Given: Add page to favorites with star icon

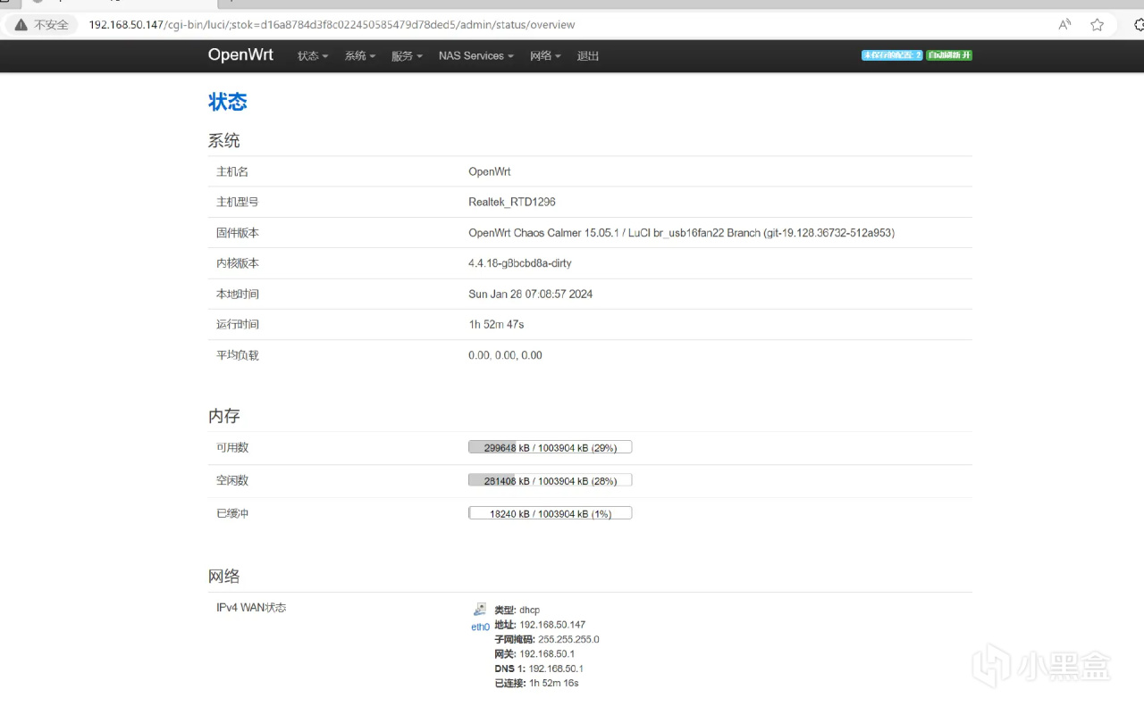Looking at the screenshot, I should pyautogui.click(x=1097, y=25).
